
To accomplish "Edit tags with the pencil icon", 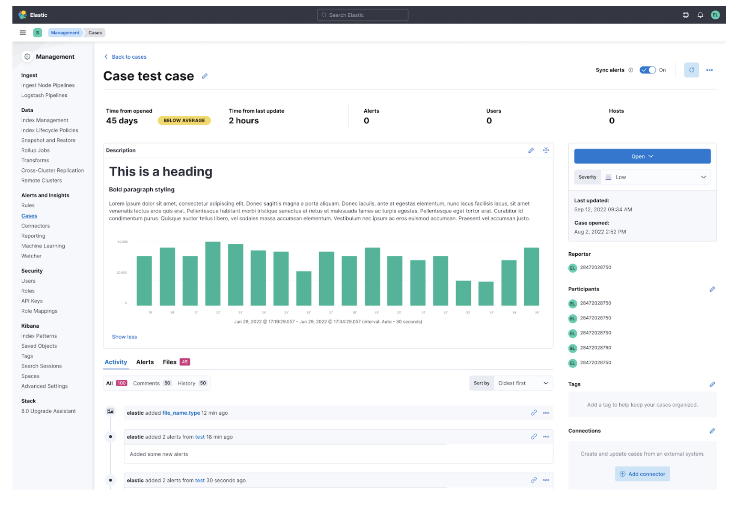I will pyautogui.click(x=712, y=384).
